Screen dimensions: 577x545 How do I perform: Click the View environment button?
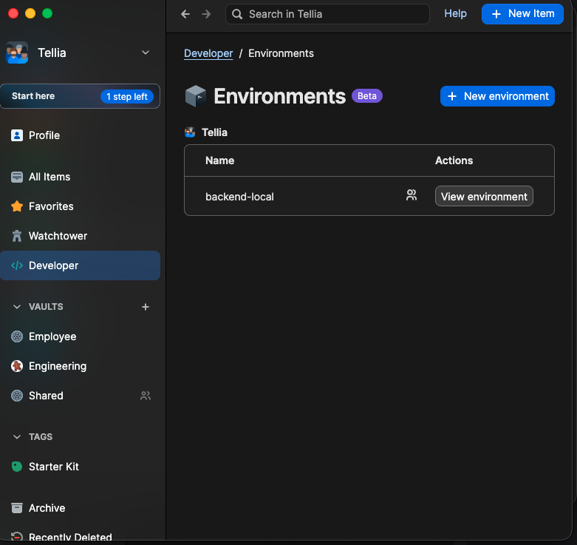(484, 196)
